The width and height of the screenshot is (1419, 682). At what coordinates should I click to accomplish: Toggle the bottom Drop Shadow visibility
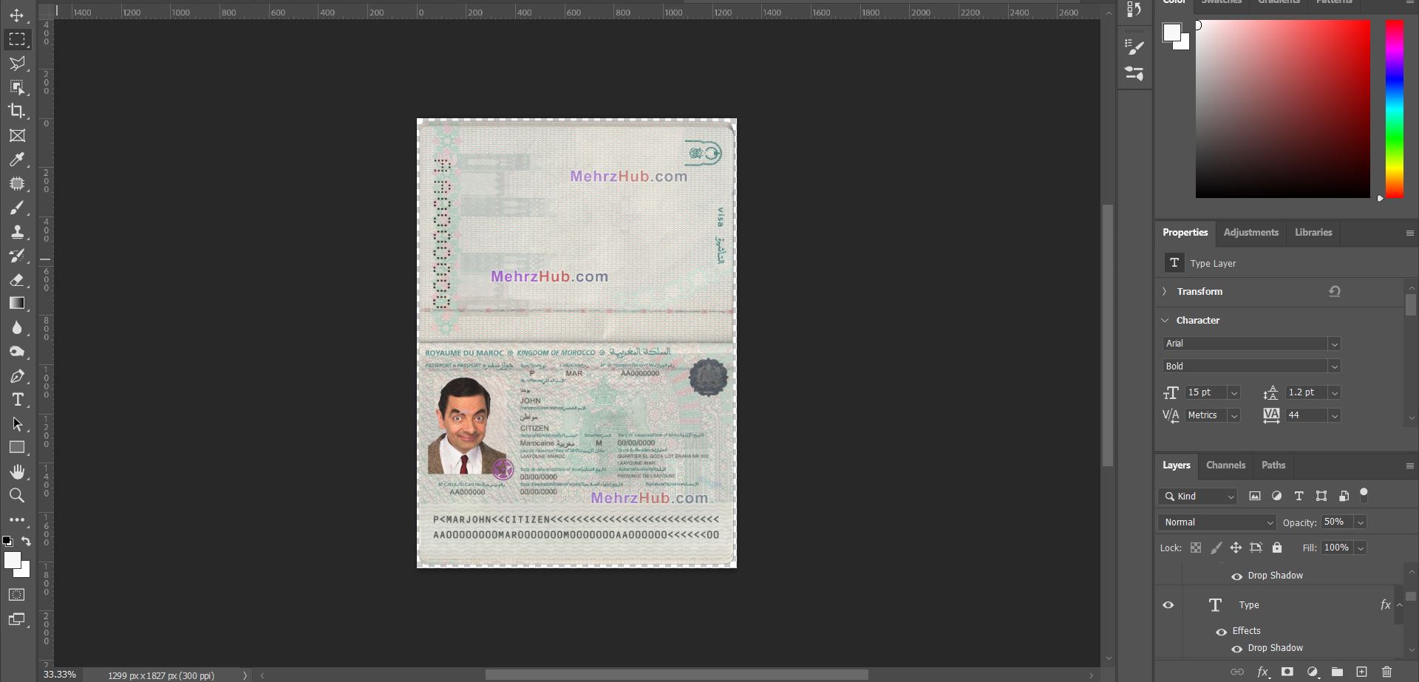click(1236, 648)
